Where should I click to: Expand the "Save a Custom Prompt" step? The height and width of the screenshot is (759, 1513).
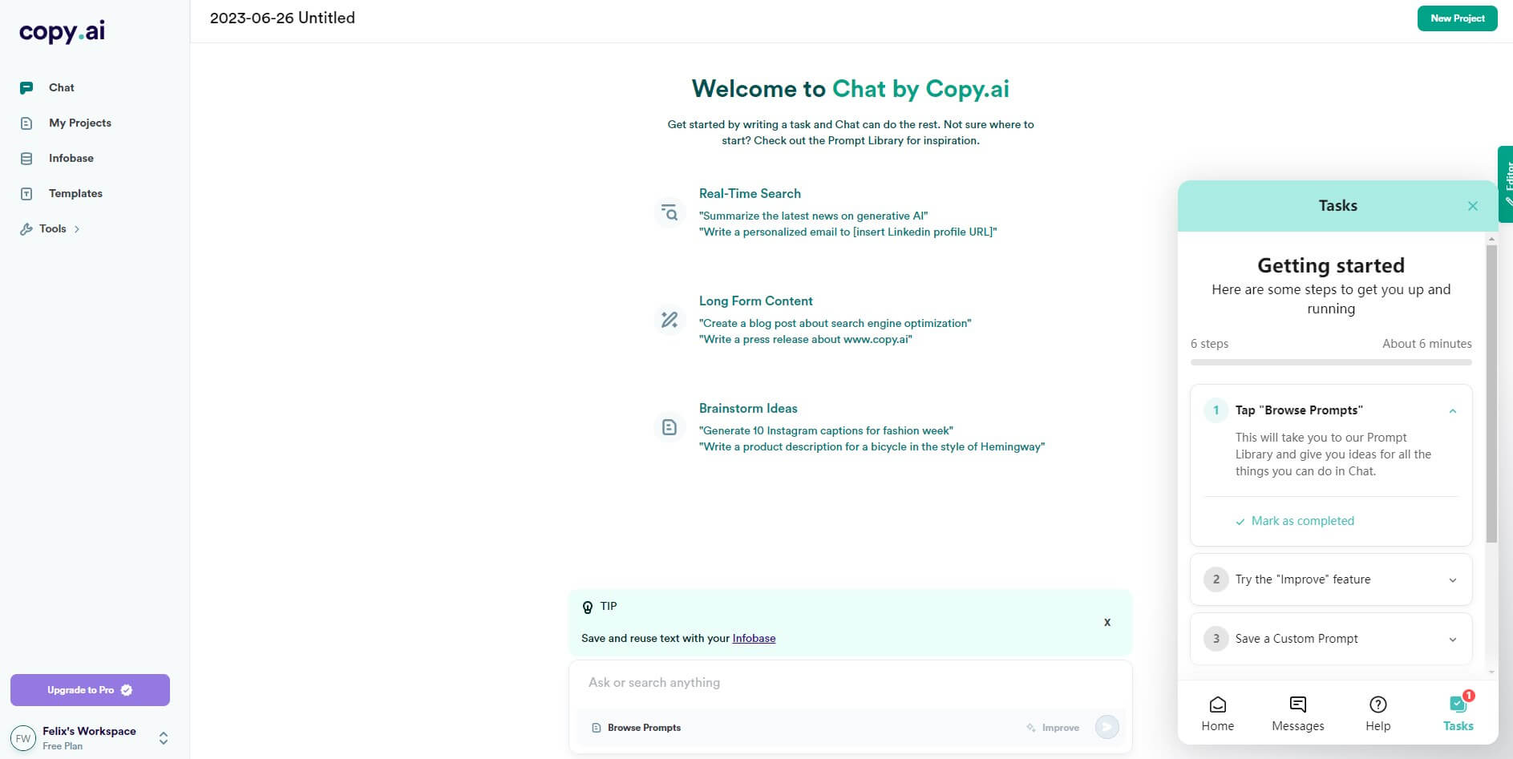pyautogui.click(x=1331, y=639)
